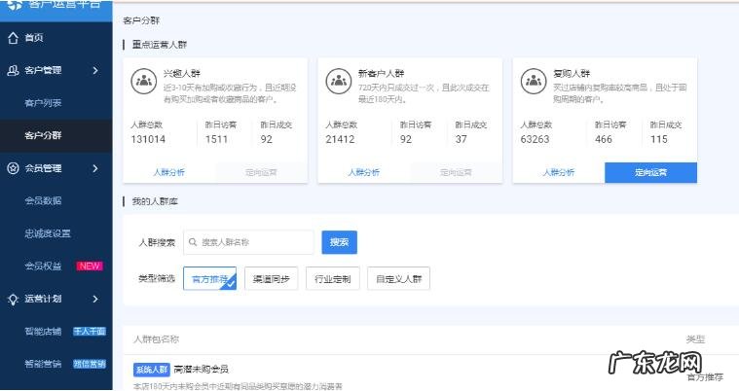Select the 渠道同步 type filter
Viewport: 739px width, 391px height.
click(x=271, y=279)
